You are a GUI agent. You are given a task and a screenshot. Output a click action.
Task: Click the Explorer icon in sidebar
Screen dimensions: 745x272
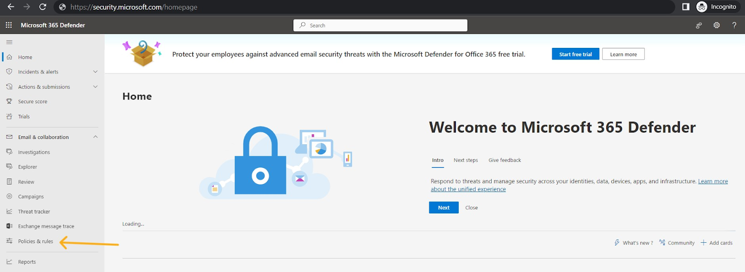pos(9,167)
